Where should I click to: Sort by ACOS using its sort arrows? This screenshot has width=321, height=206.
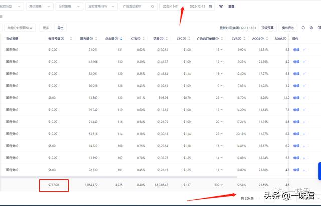click(x=267, y=39)
